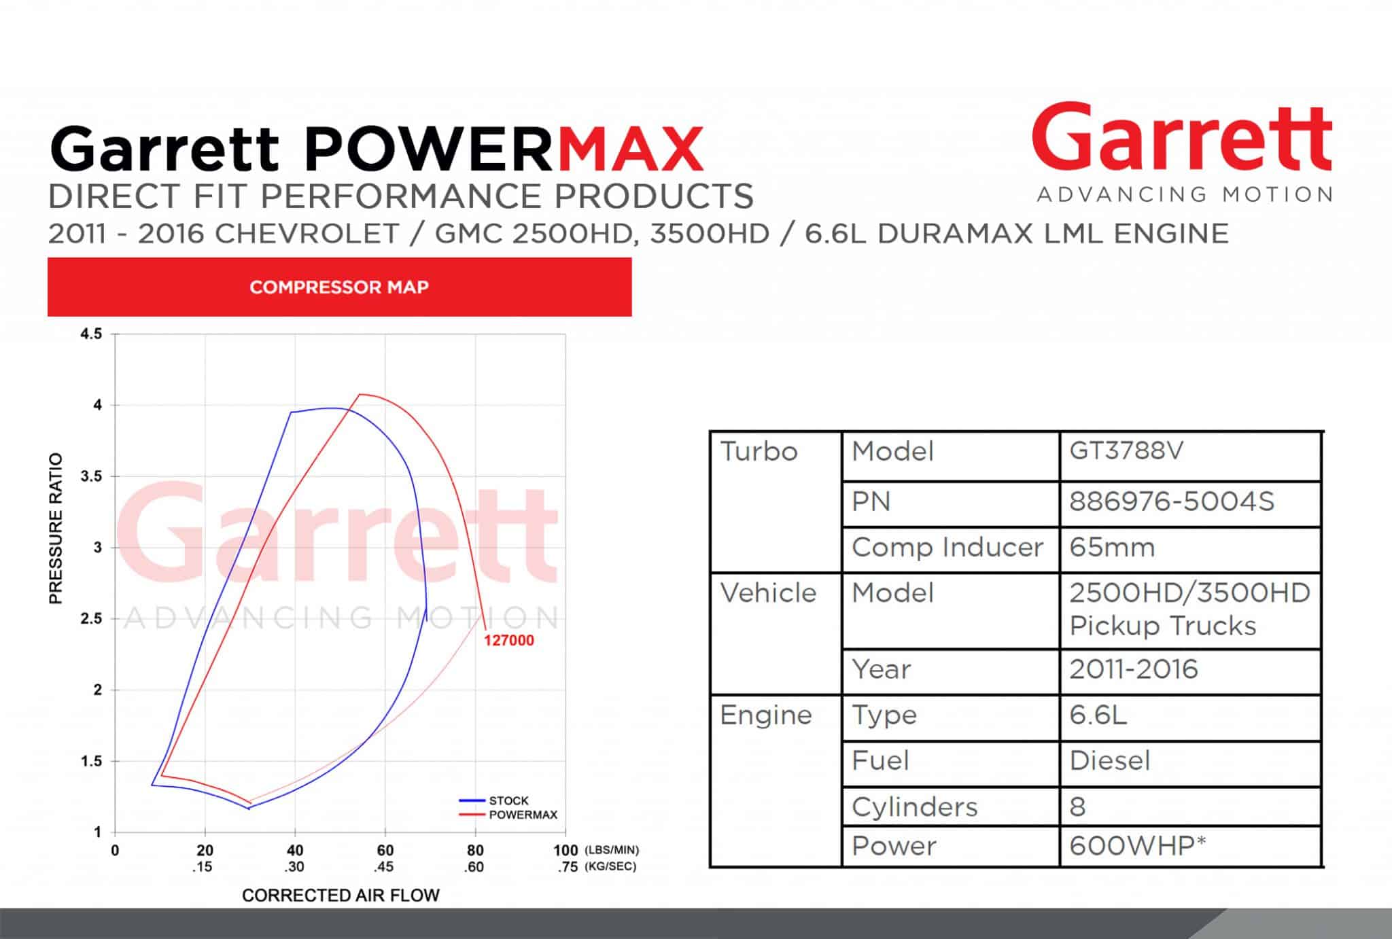Click the 127000 speed label on chart
This screenshot has width=1392, height=939.
click(508, 640)
